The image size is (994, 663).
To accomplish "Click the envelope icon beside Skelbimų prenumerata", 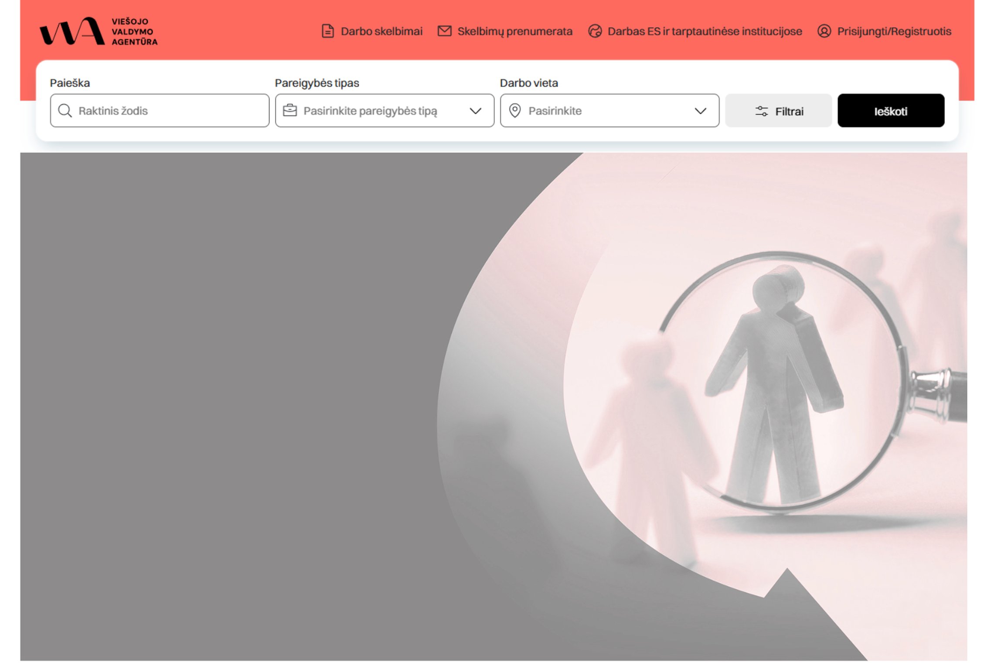I will pyautogui.click(x=444, y=31).
